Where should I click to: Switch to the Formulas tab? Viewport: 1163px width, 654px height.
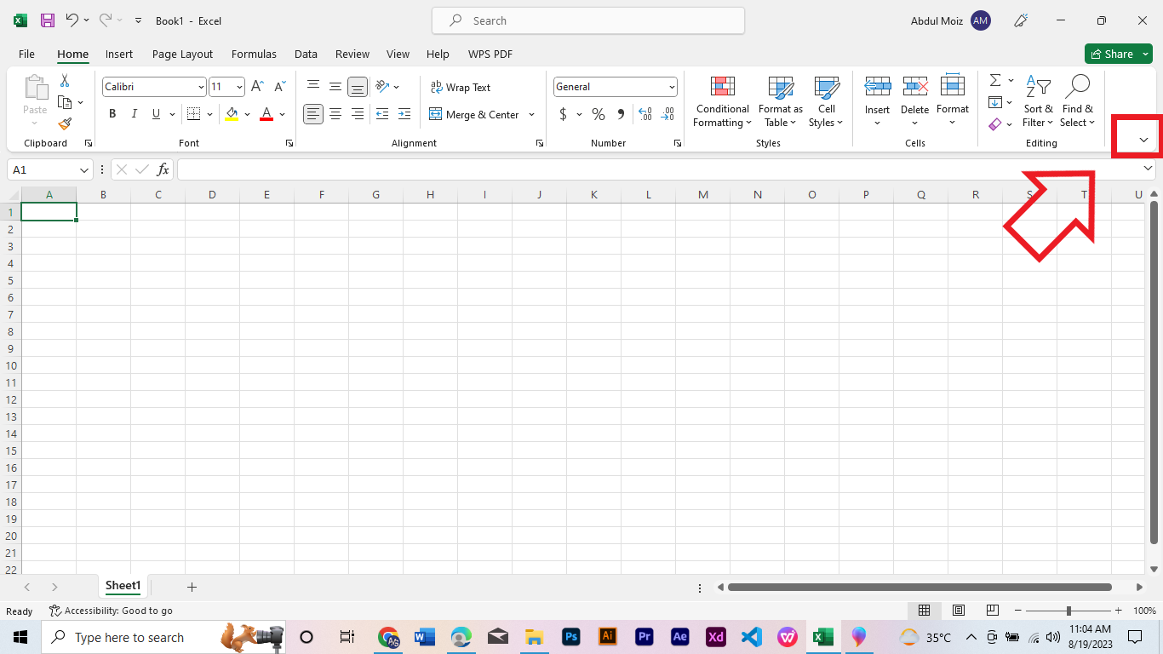[254, 54]
